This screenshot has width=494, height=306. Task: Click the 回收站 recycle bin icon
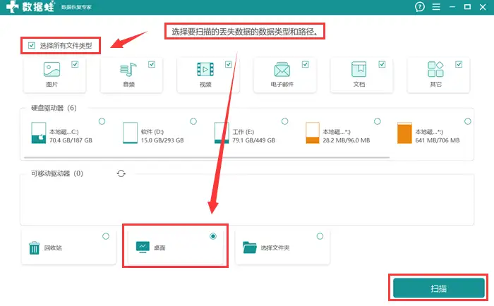tap(34, 247)
